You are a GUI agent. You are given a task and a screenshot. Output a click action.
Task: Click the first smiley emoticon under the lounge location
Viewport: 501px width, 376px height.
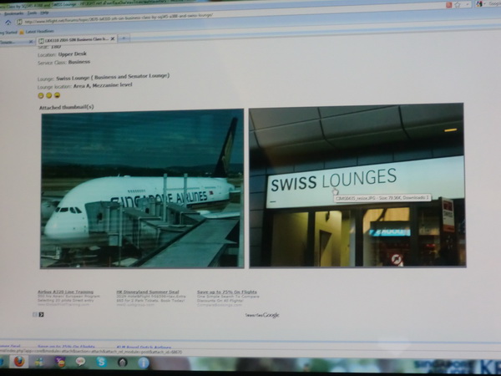click(x=41, y=95)
